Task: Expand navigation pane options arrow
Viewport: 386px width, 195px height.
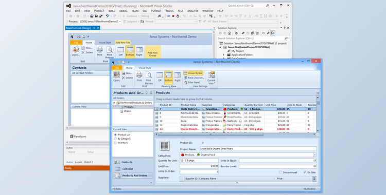Action: (151, 183)
